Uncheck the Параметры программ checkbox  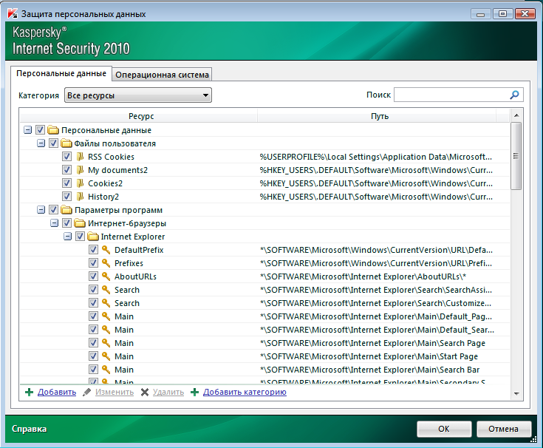coord(53,210)
